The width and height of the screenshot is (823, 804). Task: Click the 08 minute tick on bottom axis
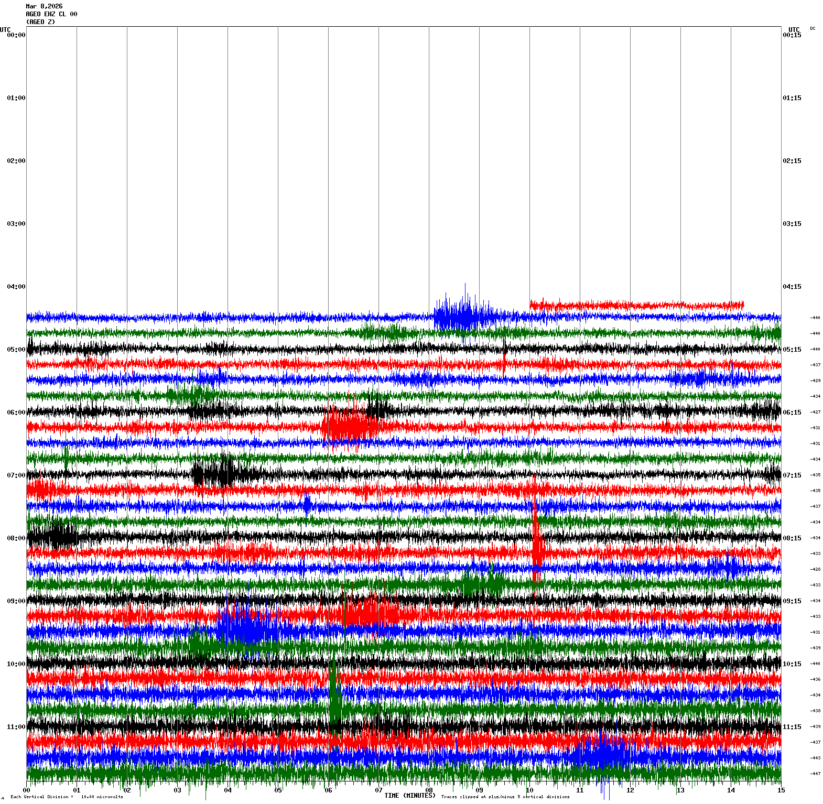pyautogui.click(x=429, y=790)
